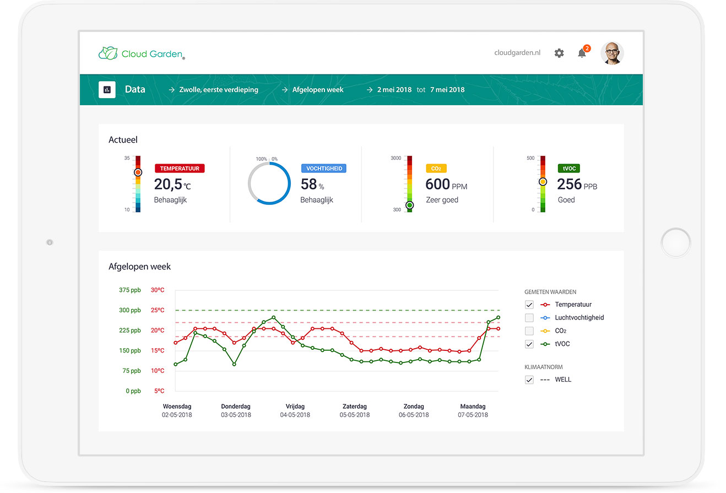Click the Cloud Garden leaf logo
Screen dimensions: 726x493
[108, 53]
